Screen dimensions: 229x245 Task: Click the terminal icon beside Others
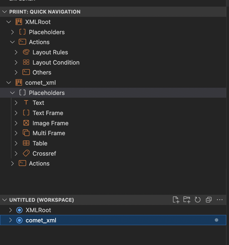click(x=26, y=72)
